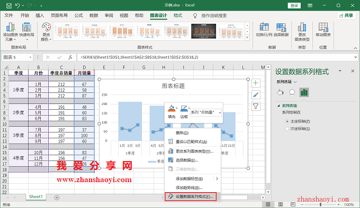This screenshot has width=360, height=208.
Task: Click the zoom in plus button
Action: (x=339, y=204)
